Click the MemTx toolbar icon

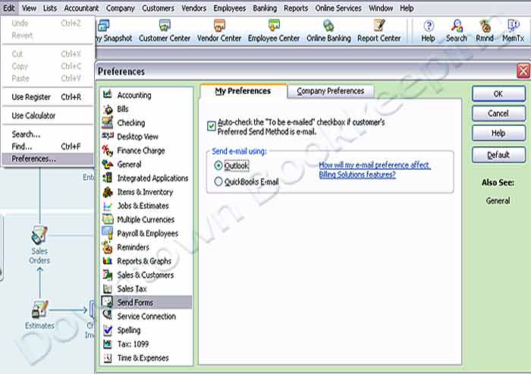pyautogui.click(x=513, y=26)
